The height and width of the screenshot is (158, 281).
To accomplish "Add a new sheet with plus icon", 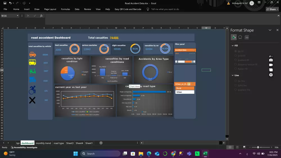I will pos(101,143).
